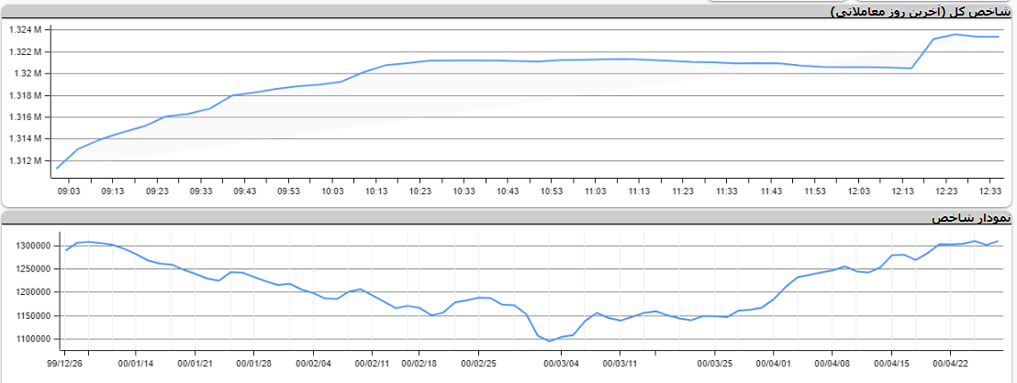Click the شاخص کل panel header title
1017x383 pixels.
pyautogui.click(x=930, y=11)
